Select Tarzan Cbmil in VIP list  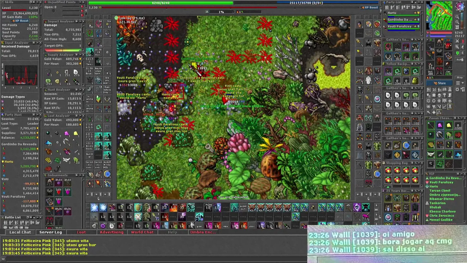[440, 191]
